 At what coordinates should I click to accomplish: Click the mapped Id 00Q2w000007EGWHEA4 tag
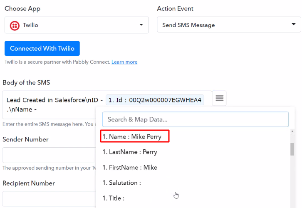(155, 100)
